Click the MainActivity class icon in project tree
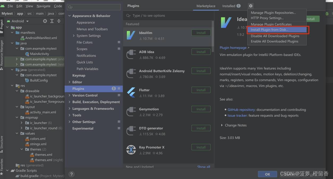 (27, 54)
